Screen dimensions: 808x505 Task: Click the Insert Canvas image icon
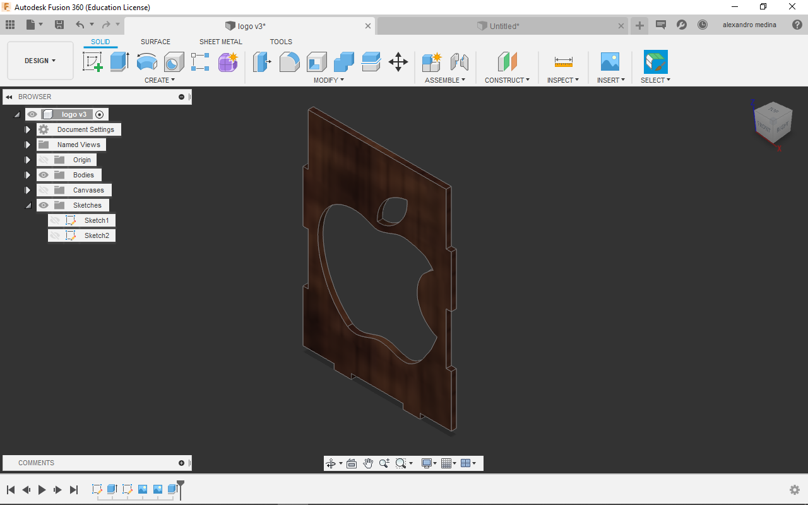click(610, 61)
